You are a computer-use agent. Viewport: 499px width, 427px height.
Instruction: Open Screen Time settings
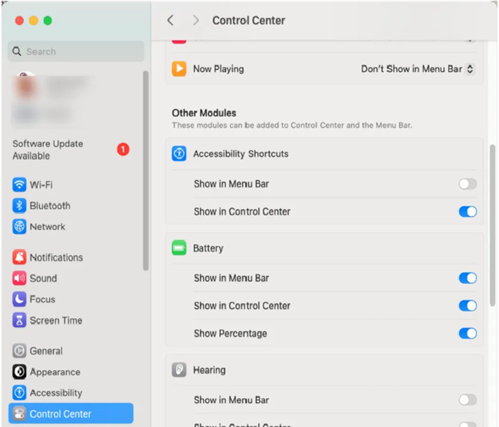19,320
